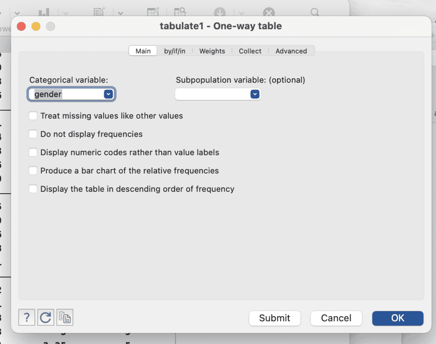Enable Treat missing values like other values
The width and height of the screenshot is (436, 344).
click(x=33, y=116)
